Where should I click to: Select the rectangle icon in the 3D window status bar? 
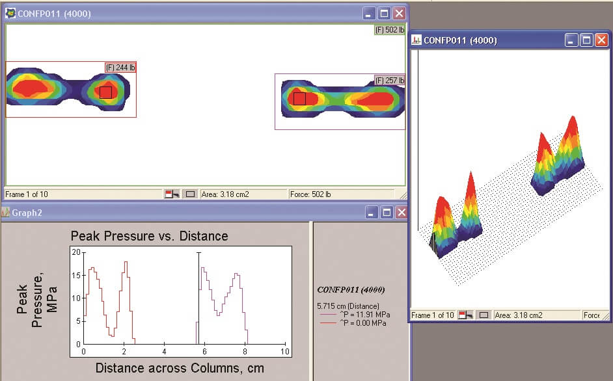pyautogui.click(x=482, y=315)
